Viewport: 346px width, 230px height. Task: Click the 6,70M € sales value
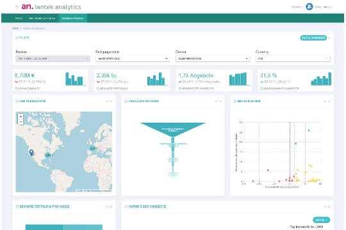pyautogui.click(x=24, y=75)
